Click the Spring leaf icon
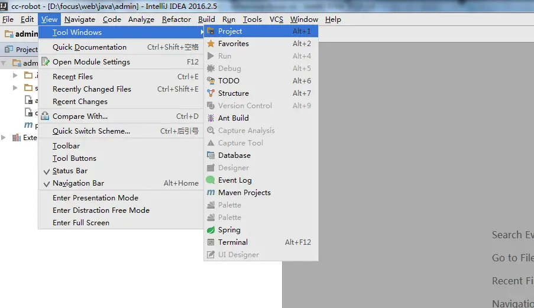 pos(211,230)
